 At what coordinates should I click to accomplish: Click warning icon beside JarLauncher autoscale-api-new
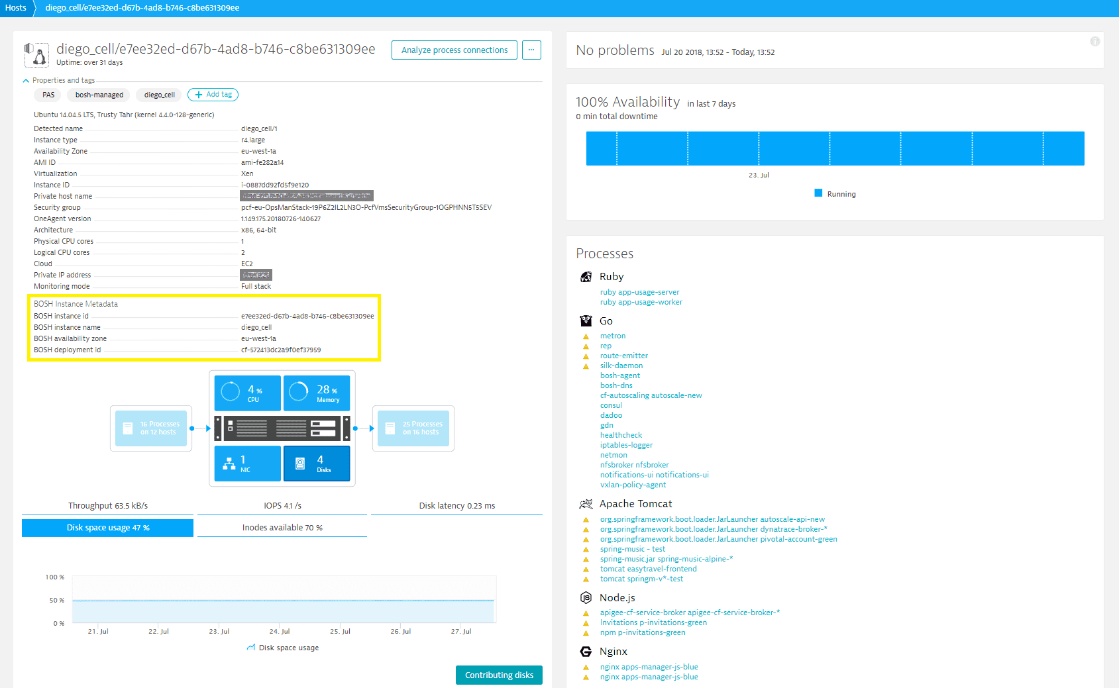pos(586,520)
